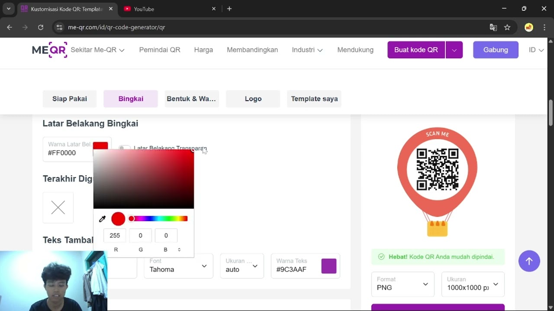Click the red background color swatch
Image resolution: width=554 pixels, height=311 pixels.
coord(100,146)
